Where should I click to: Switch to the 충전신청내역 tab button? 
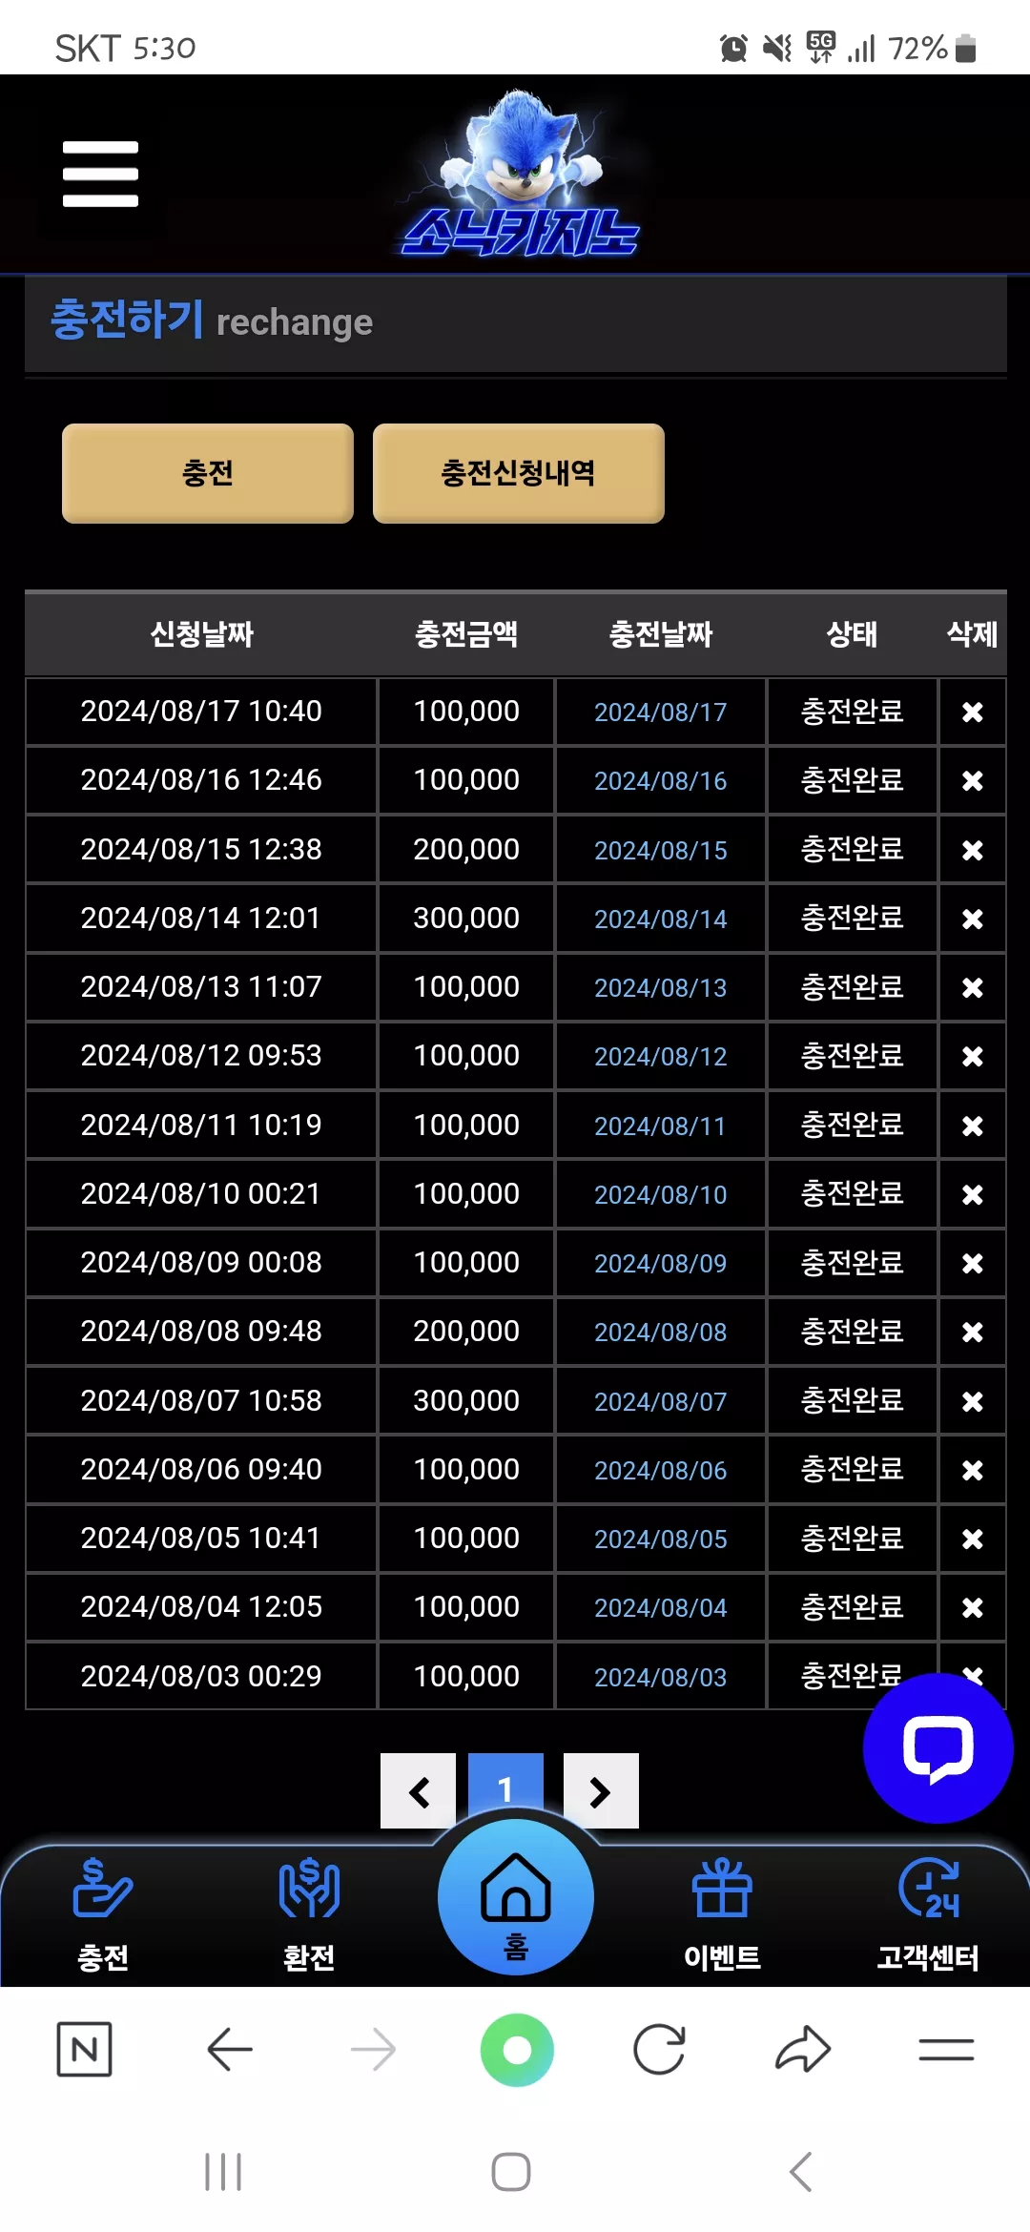click(518, 473)
